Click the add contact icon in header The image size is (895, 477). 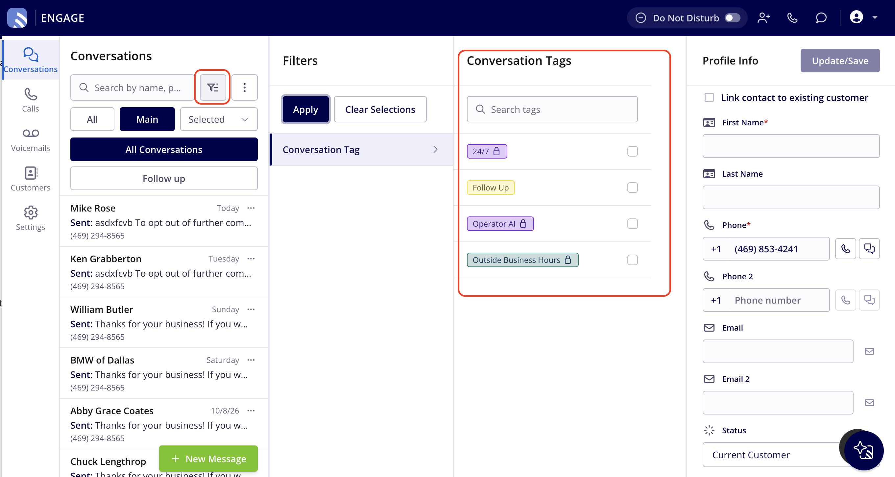pyautogui.click(x=764, y=18)
